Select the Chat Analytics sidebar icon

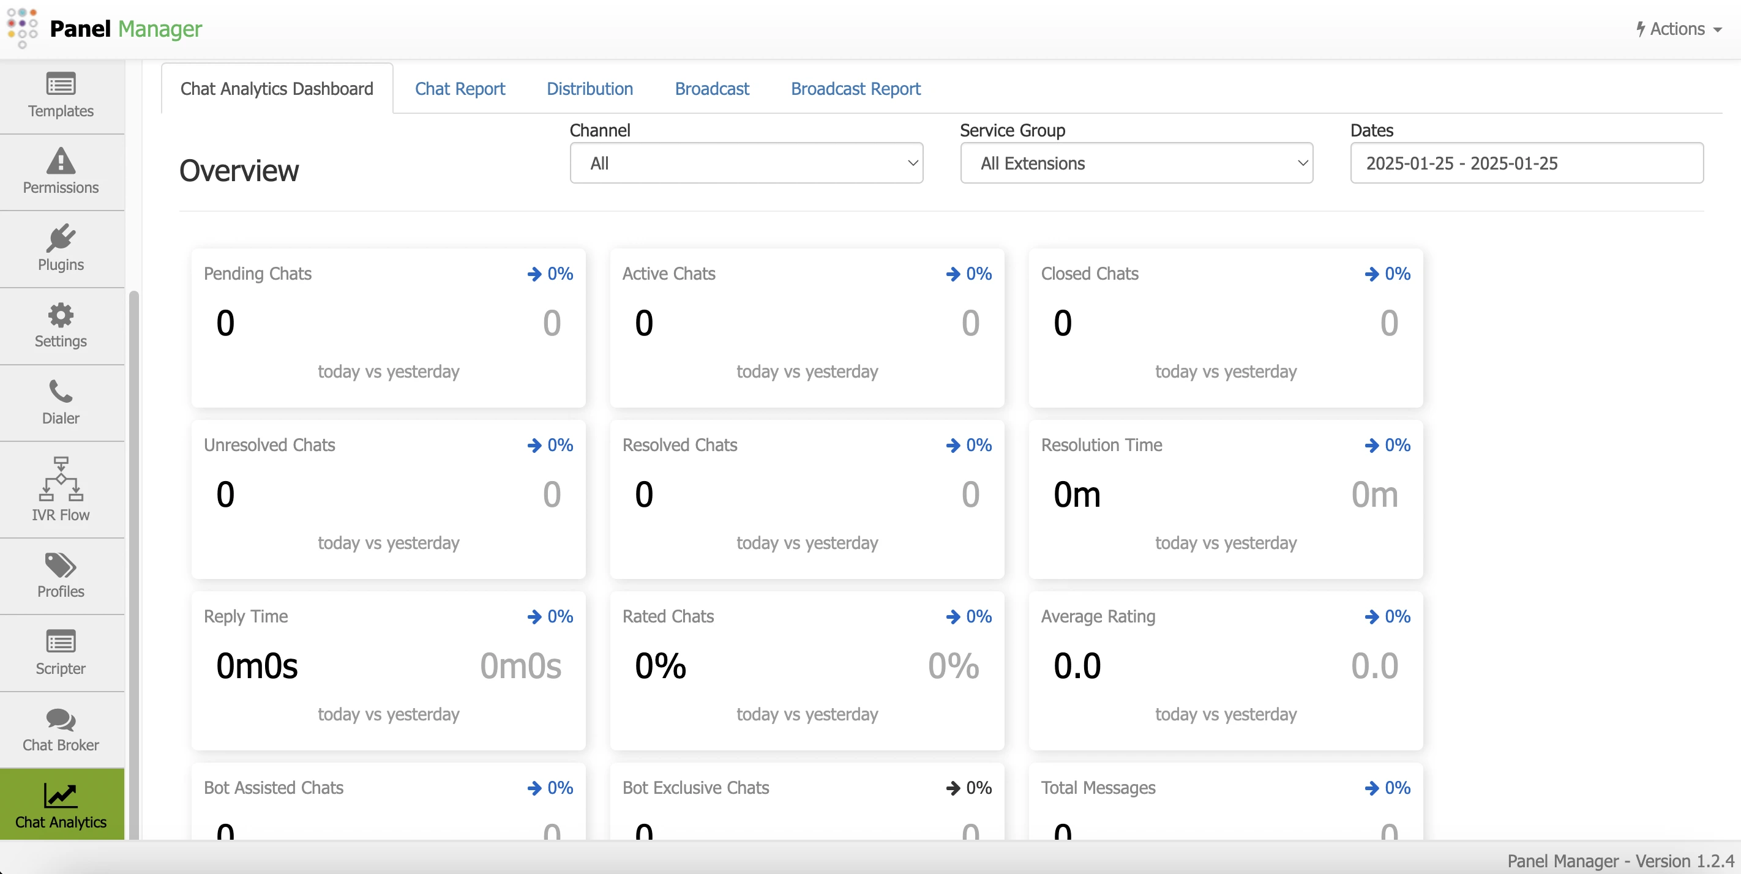[x=61, y=805]
